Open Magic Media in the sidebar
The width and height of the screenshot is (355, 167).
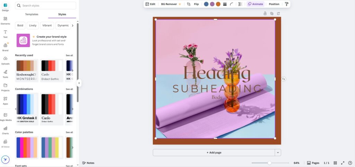pos(5,117)
